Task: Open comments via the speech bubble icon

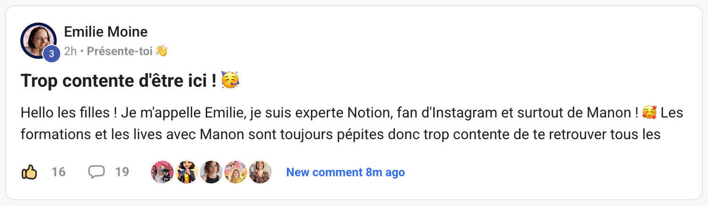Action: (x=96, y=172)
